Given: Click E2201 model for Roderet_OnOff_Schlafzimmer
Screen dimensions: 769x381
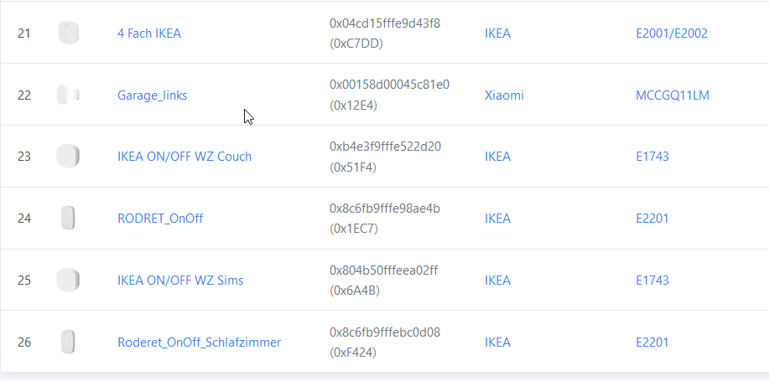Looking at the screenshot, I should point(652,342).
